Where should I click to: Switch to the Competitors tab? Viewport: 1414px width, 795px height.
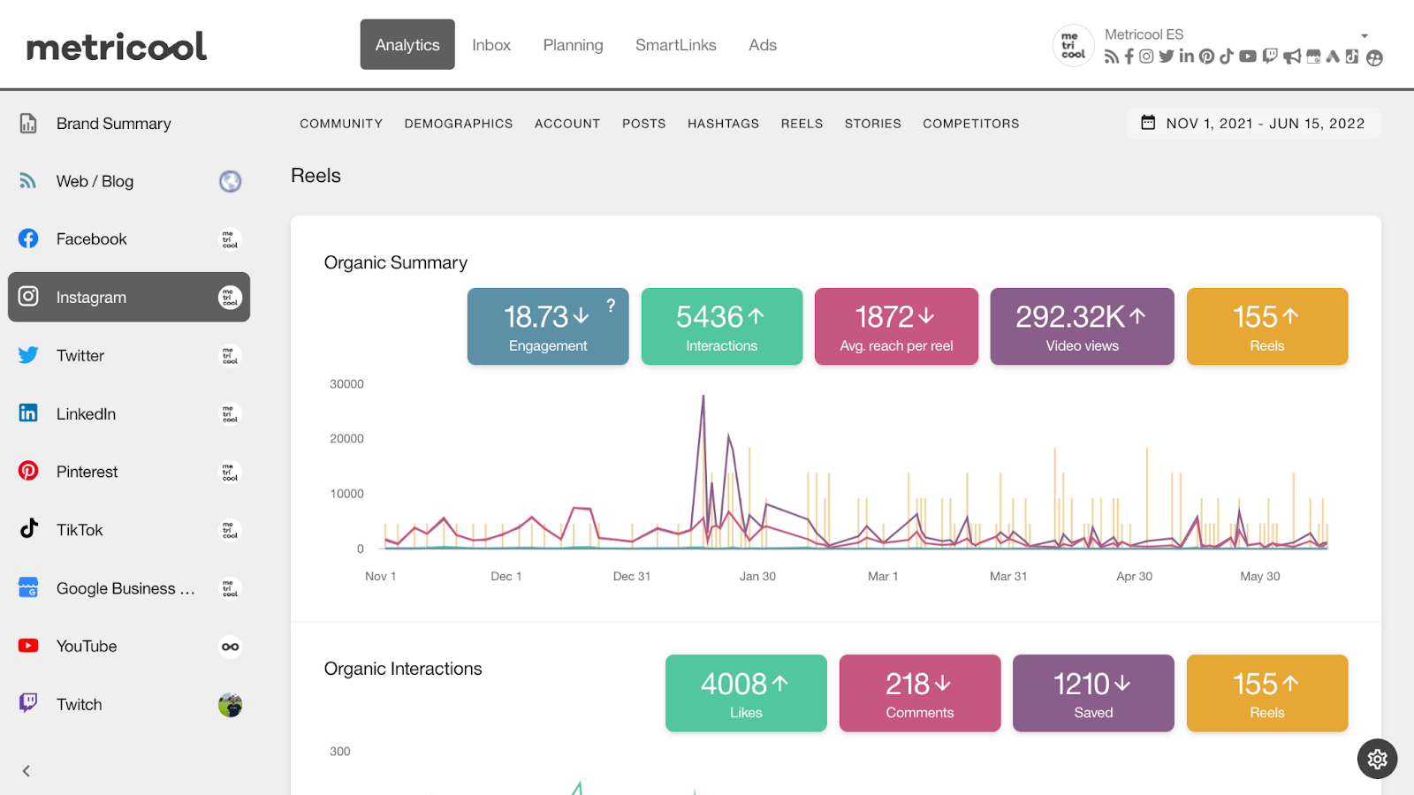click(x=970, y=124)
